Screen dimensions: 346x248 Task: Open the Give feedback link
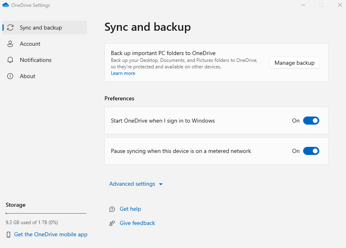[x=137, y=223]
